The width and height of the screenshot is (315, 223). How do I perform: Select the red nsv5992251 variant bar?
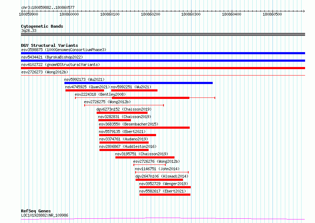tap(134, 90)
